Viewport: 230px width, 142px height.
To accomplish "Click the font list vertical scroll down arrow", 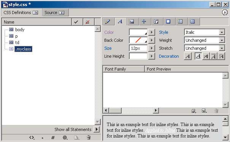I will [225, 105].
